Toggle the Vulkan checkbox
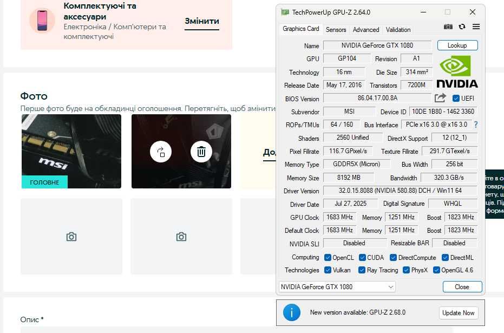Viewport: 504px width, 333px height. 328,270
